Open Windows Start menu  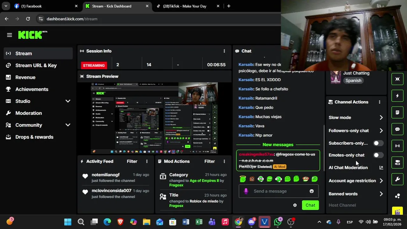(68, 222)
